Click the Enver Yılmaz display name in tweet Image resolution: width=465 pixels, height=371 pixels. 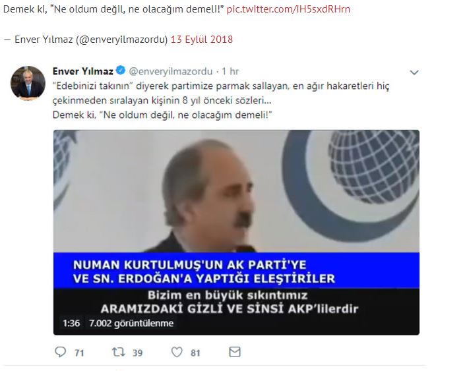(83, 71)
